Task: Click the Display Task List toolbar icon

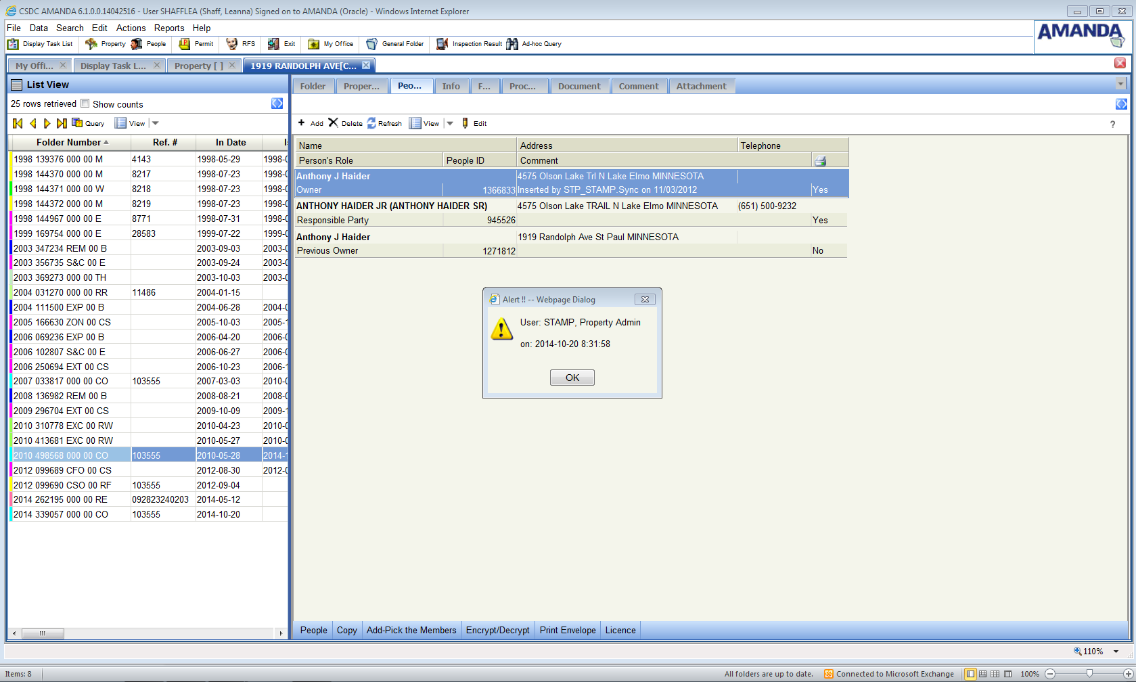Action: pos(13,44)
